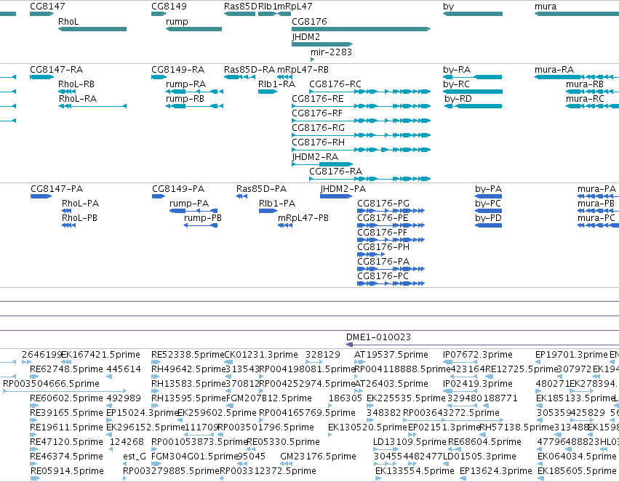
Task: Select the CG8176-PH protein feature
Action: (x=371, y=254)
